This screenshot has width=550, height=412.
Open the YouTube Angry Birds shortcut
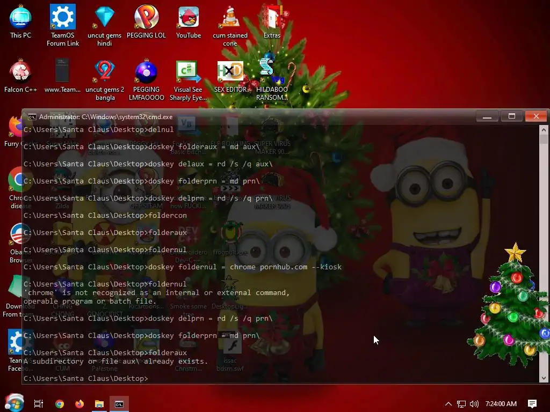point(189,21)
